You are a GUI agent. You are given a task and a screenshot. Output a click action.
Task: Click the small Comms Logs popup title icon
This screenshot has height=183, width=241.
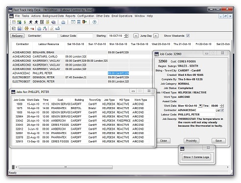pos(182,149)
